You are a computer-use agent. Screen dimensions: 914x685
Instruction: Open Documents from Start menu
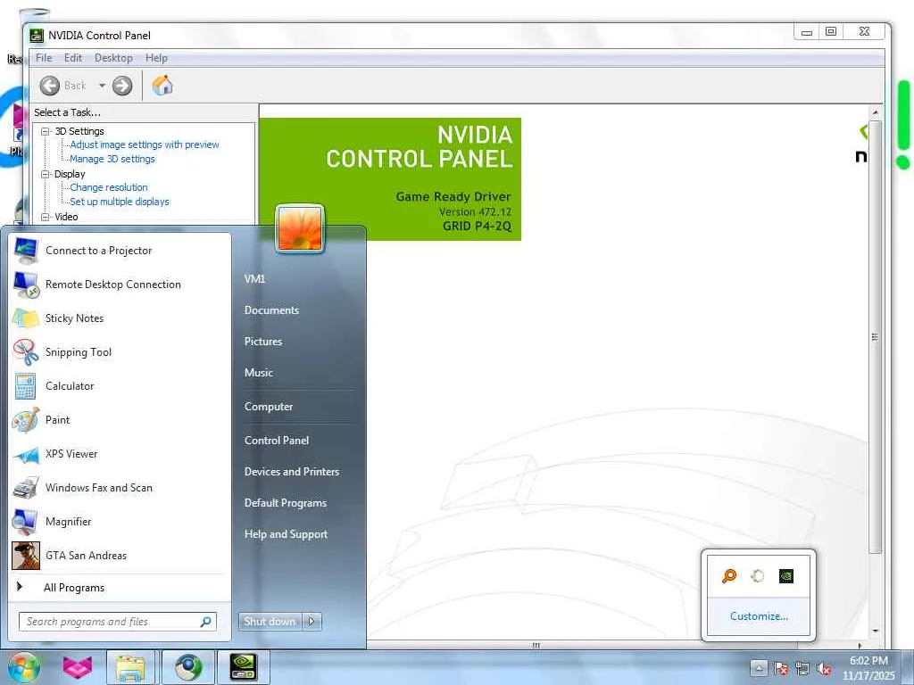pos(271,310)
